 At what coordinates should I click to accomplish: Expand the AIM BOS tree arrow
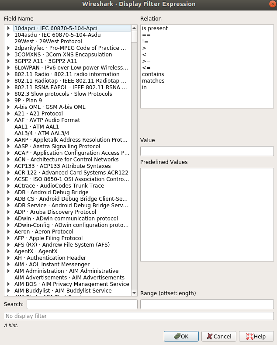tap(8, 284)
